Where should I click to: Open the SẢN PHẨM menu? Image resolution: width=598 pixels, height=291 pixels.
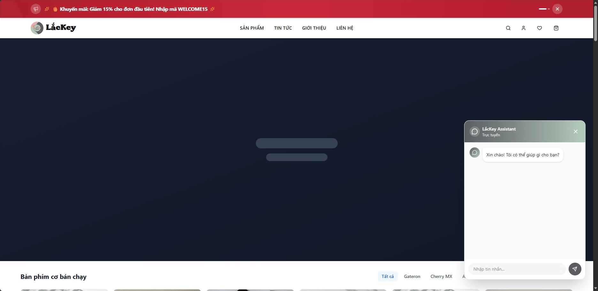[x=252, y=28]
